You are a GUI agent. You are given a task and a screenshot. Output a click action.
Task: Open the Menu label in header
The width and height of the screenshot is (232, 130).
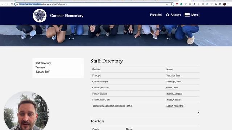tap(195, 15)
